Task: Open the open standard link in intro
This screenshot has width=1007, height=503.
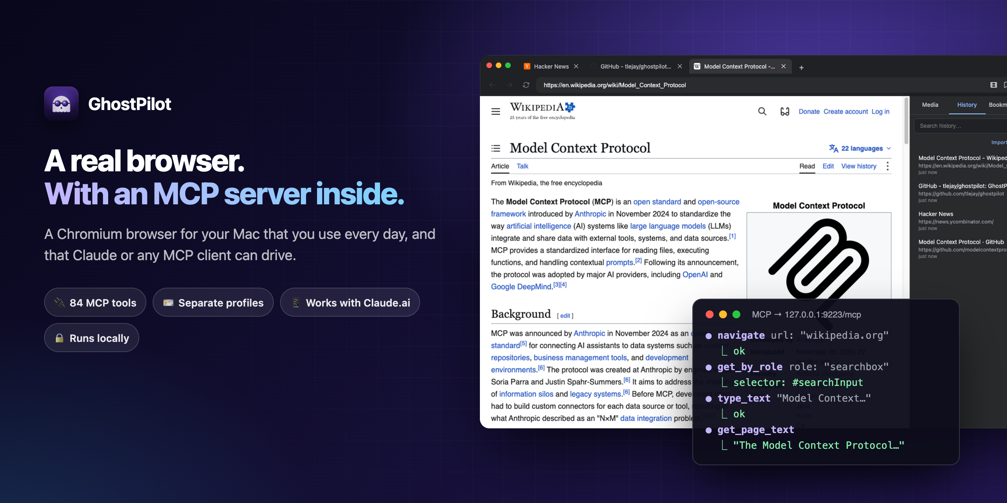Action: tap(657, 202)
